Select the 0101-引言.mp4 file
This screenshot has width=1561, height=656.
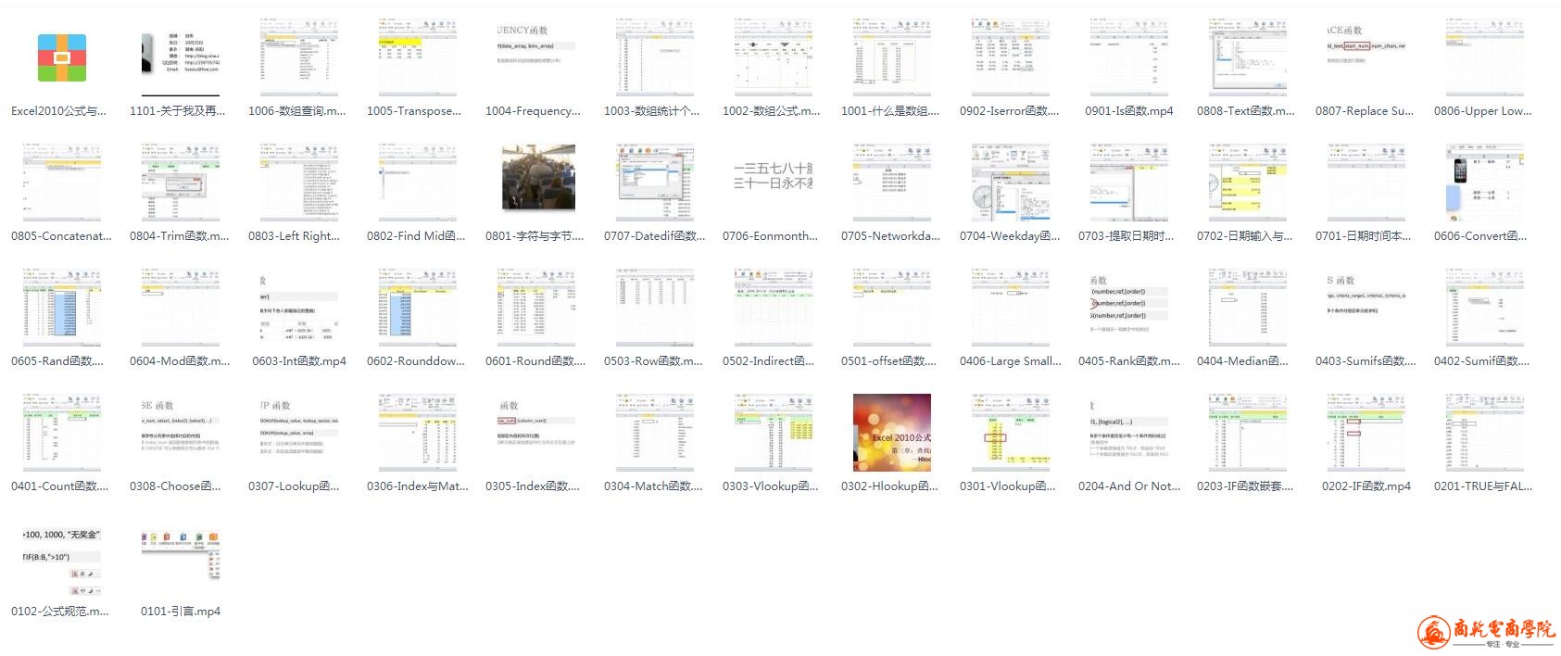tap(181, 611)
